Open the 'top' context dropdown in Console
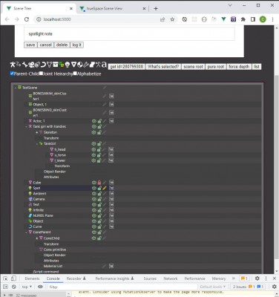The image size is (279, 297). point(27,287)
